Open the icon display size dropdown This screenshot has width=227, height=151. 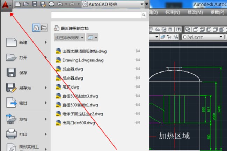point(92,38)
